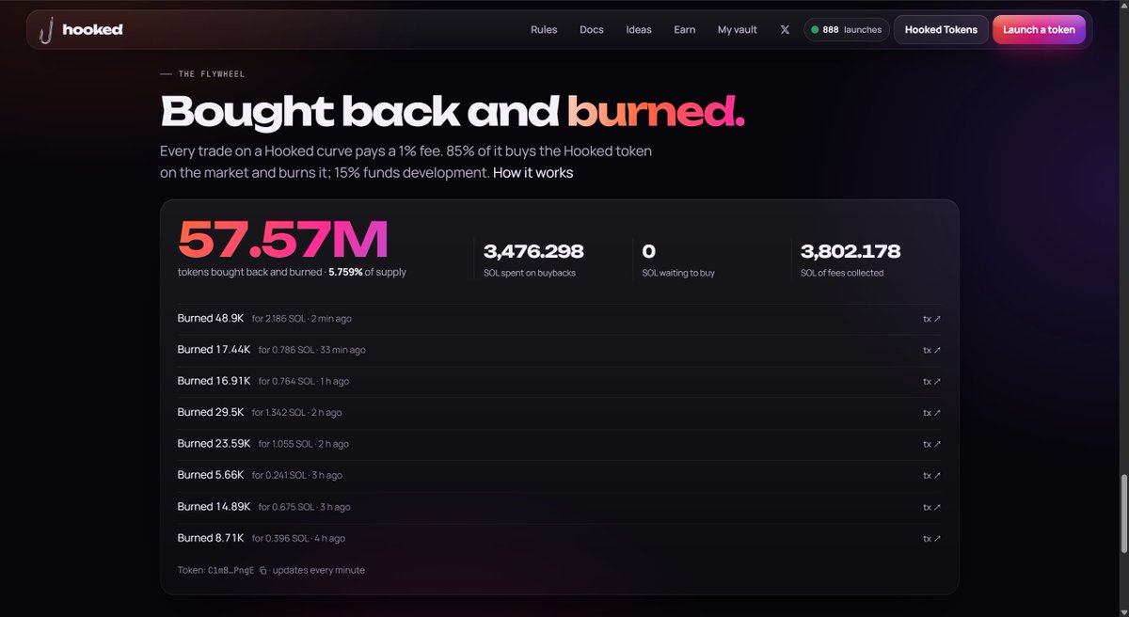1129x617 pixels.
Task: Click the Launch a token button
Action: point(1039,30)
